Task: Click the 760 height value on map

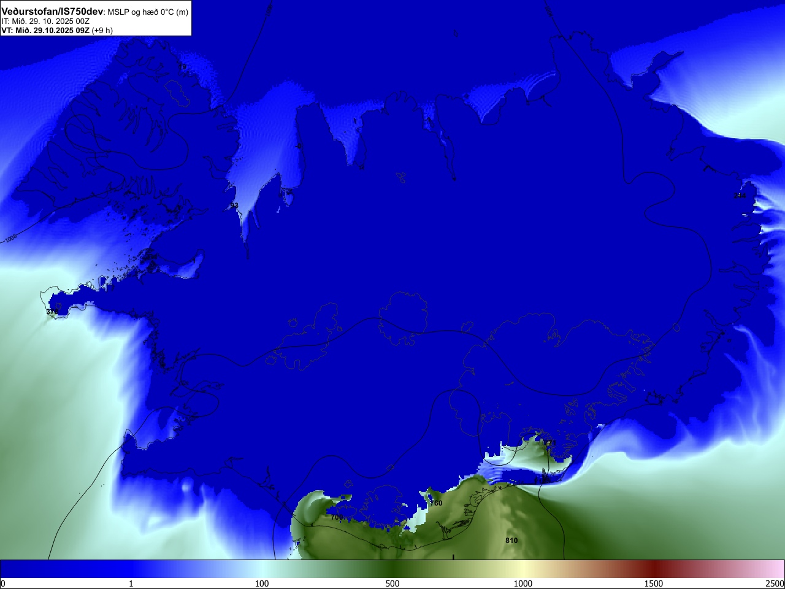Action: tap(436, 503)
